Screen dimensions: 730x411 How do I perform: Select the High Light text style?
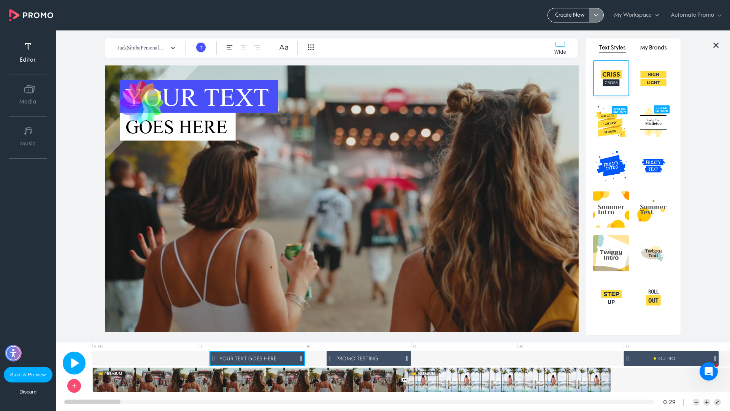(x=653, y=78)
